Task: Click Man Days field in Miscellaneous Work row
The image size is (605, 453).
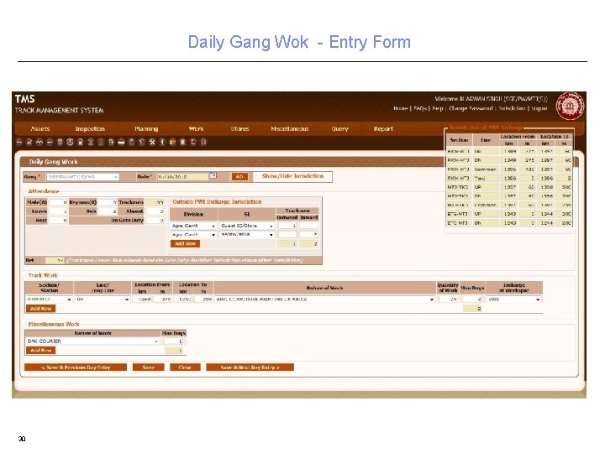Action: coord(173,341)
